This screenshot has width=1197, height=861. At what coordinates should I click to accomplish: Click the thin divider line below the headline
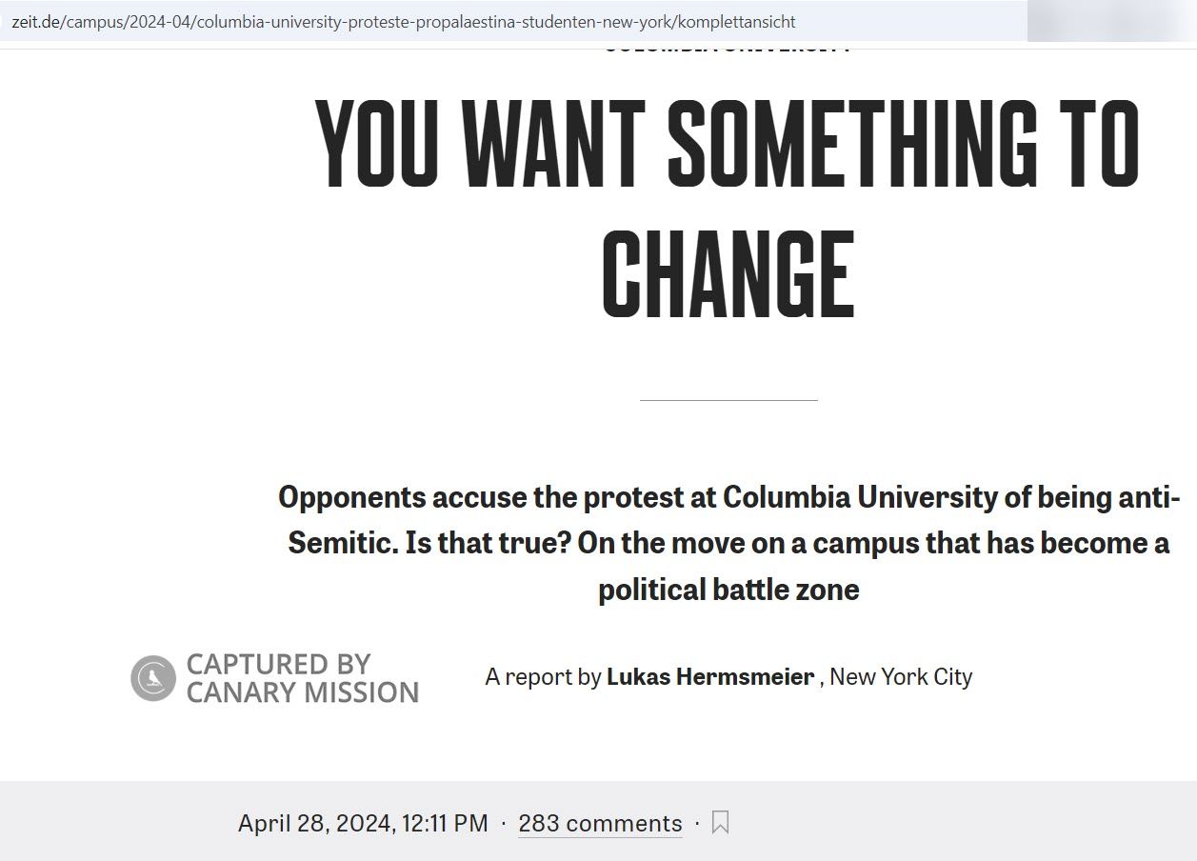coord(728,401)
